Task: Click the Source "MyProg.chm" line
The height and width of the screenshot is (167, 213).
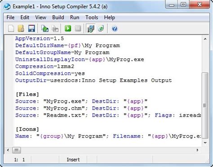Action: (81, 108)
